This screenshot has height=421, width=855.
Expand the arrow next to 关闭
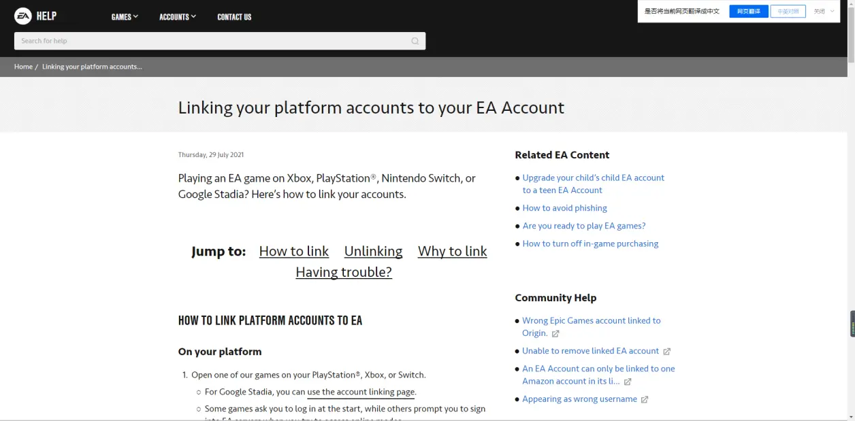(832, 12)
